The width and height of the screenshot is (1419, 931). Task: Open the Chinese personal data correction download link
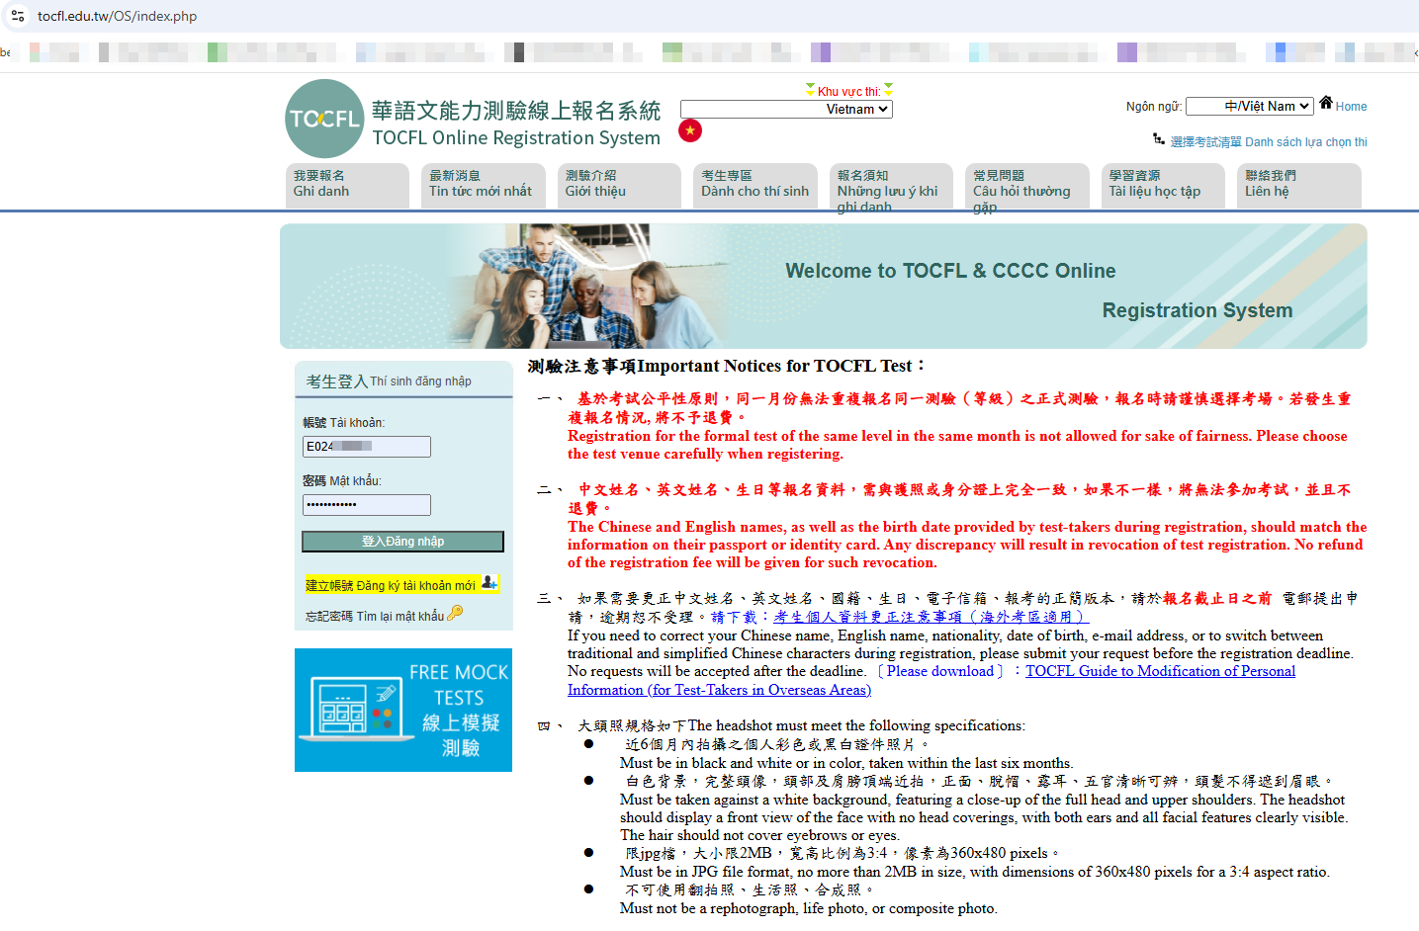click(931, 616)
